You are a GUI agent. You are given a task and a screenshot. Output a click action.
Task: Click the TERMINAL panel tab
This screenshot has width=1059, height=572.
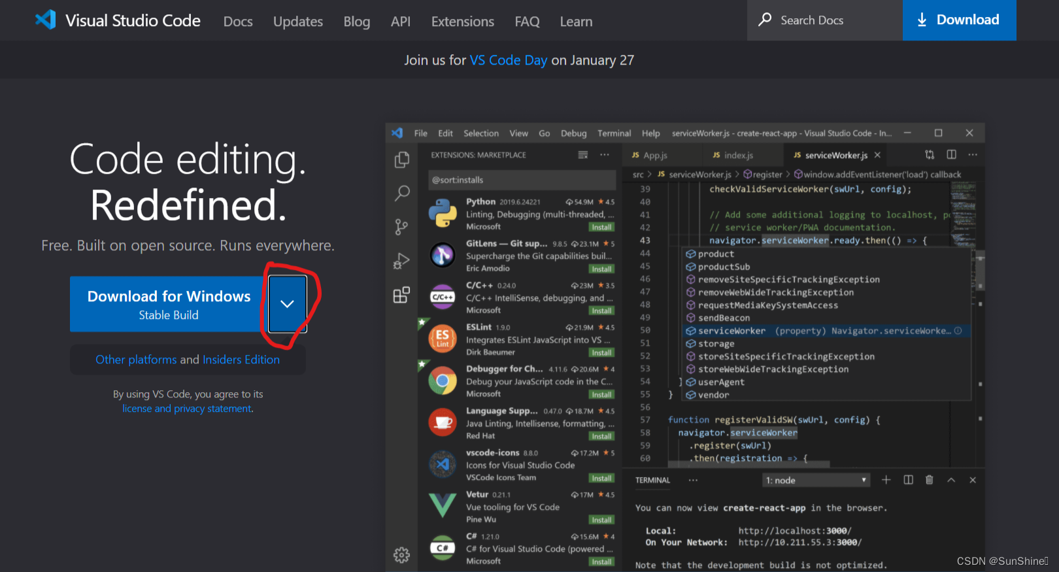[x=652, y=480]
